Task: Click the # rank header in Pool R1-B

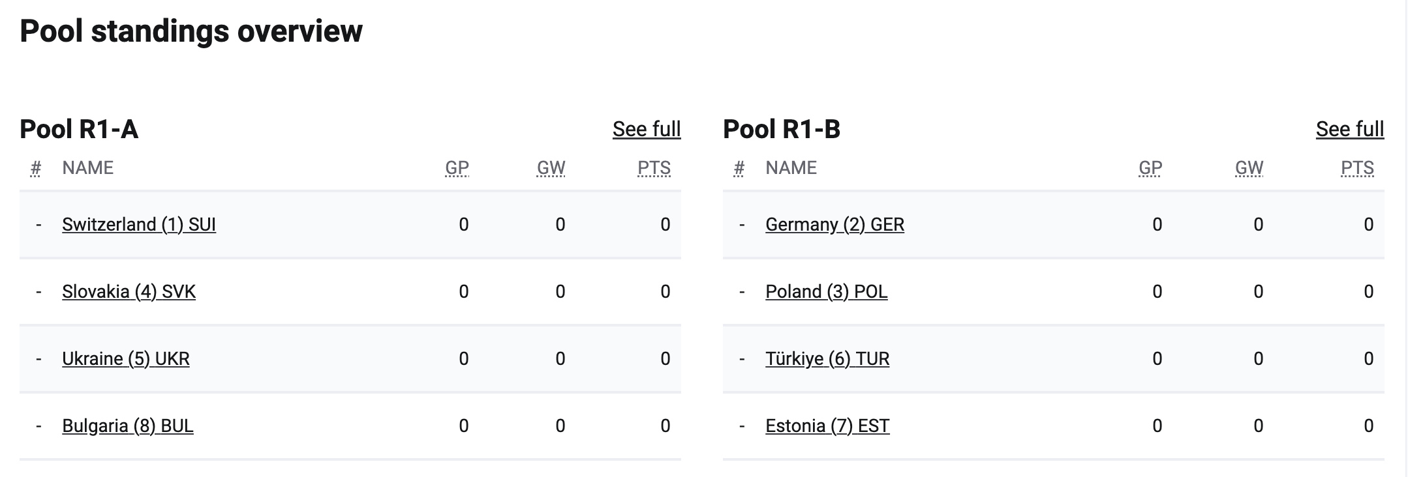Action: [739, 168]
